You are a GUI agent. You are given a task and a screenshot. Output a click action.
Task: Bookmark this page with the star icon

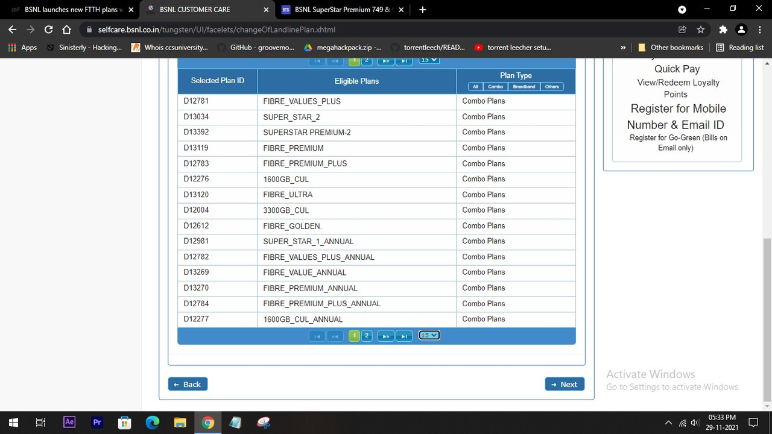[701, 30]
